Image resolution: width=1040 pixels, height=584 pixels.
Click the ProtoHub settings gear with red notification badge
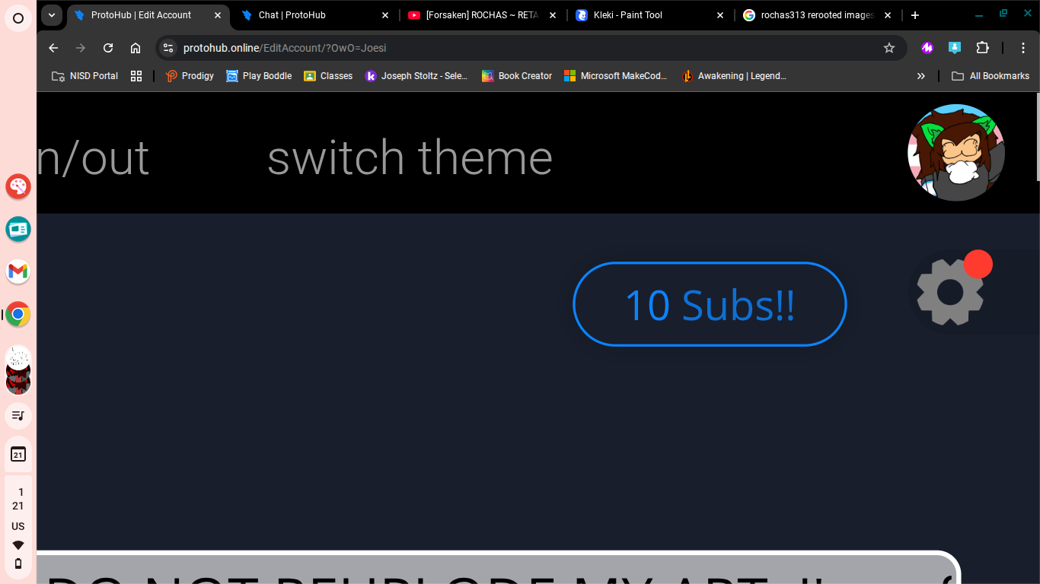(x=950, y=291)
